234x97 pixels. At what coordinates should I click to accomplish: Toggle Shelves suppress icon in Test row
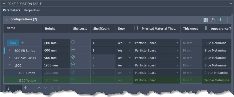(73, 42)
